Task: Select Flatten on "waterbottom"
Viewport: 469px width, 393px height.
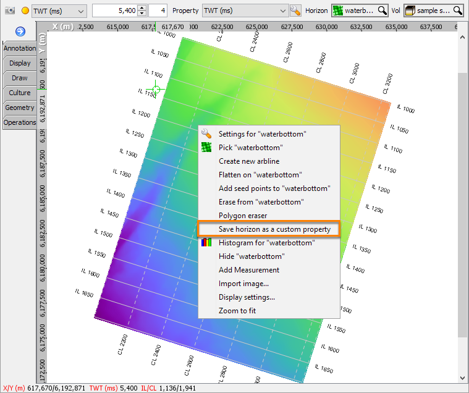Action: tap(269, 175)
